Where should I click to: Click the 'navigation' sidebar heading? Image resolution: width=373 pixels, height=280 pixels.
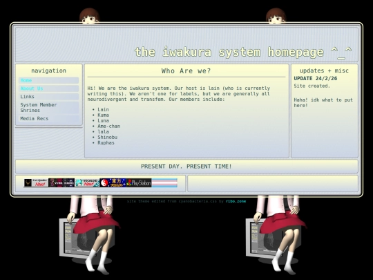click(x=49, y=71)
